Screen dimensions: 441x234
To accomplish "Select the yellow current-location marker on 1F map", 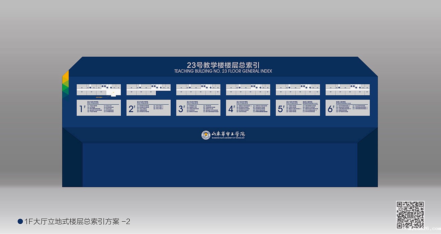I will [113, 92].
